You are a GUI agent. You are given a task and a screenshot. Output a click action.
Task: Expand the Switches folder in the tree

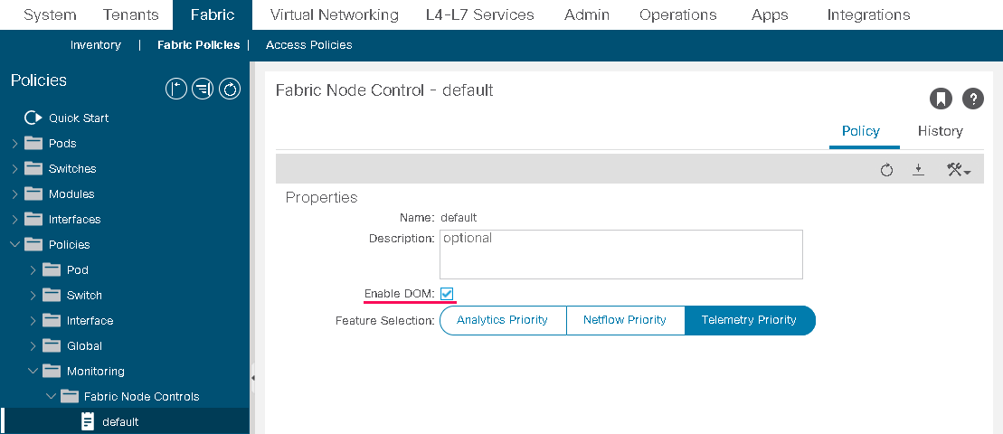tap(14, 169)
